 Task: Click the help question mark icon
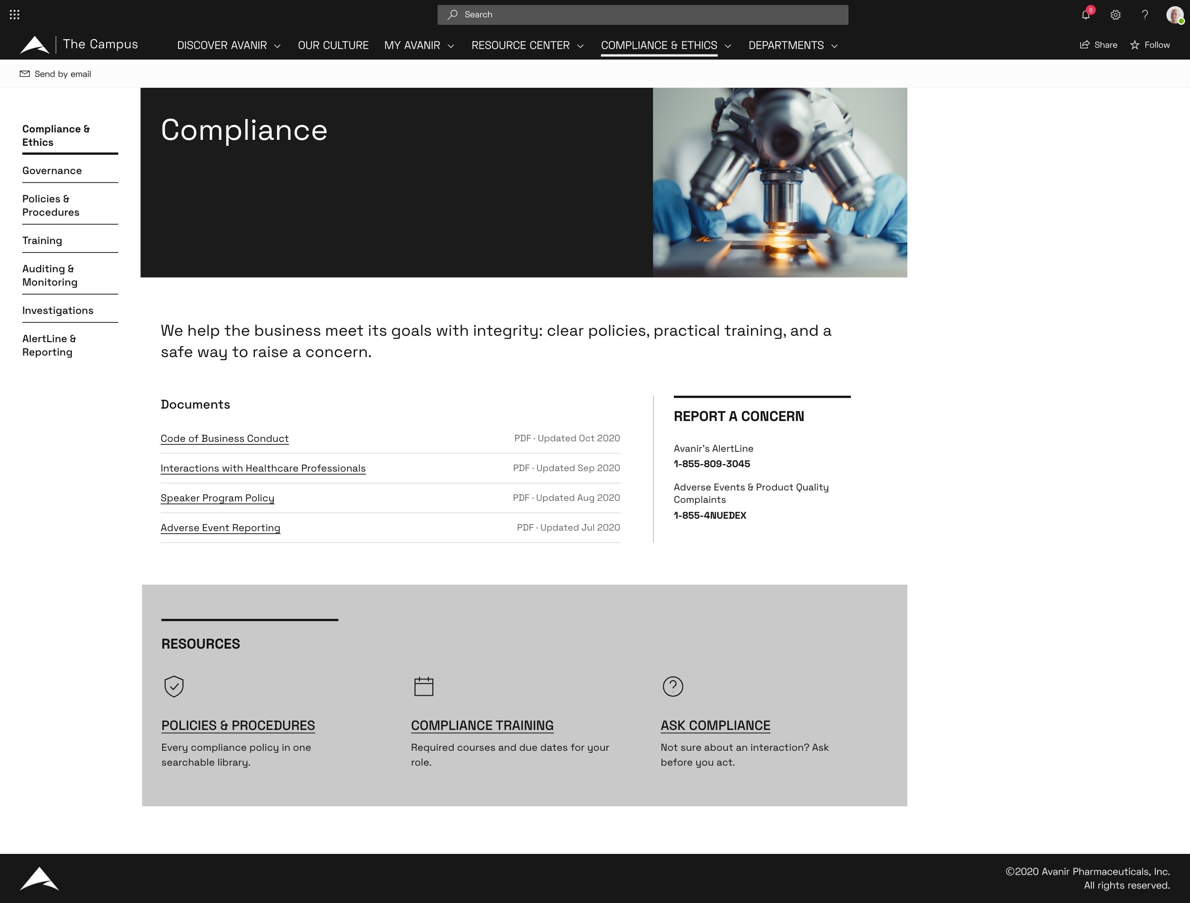[1145, 15]
